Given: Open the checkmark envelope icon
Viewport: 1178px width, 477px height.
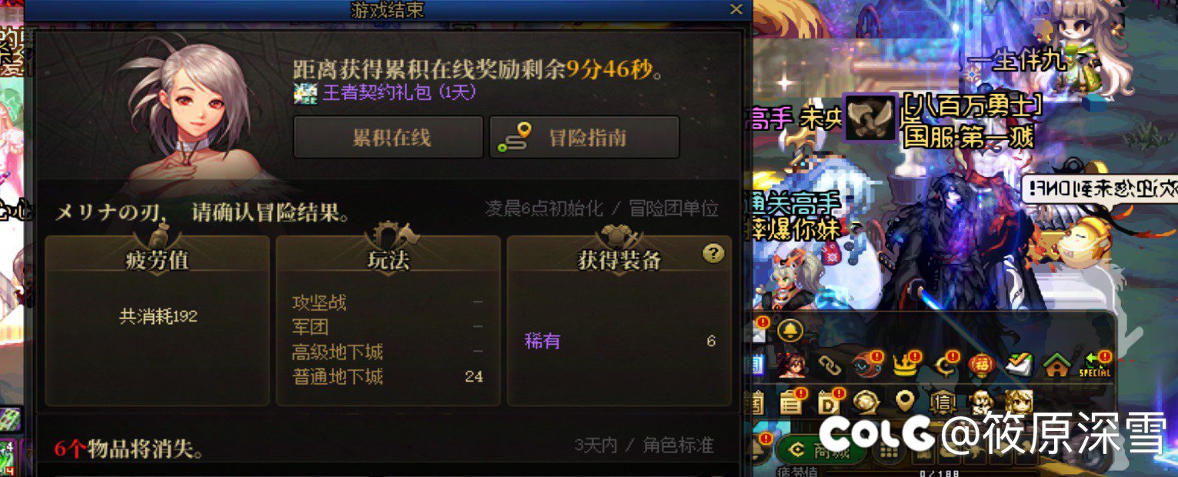Looking at the screenshot, I should (x=1020, y=365).
